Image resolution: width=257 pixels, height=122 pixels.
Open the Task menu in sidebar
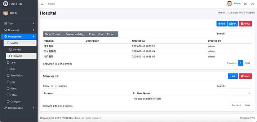tap(19, 23)
